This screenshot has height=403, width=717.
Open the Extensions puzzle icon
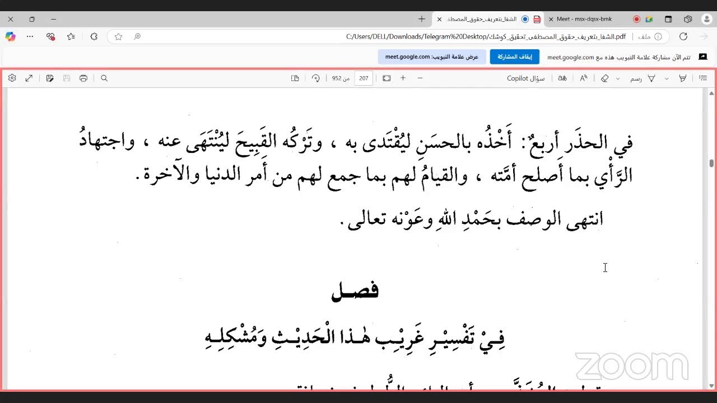[94, 36]
